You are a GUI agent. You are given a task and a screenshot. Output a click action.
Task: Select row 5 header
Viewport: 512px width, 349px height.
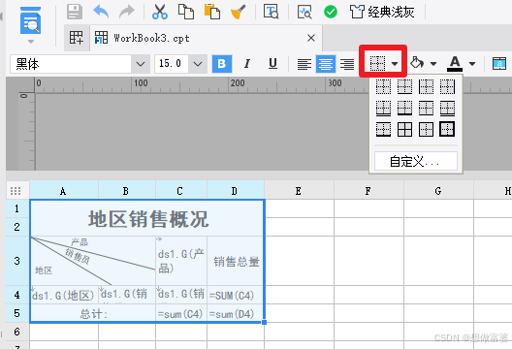pos(17,313)
